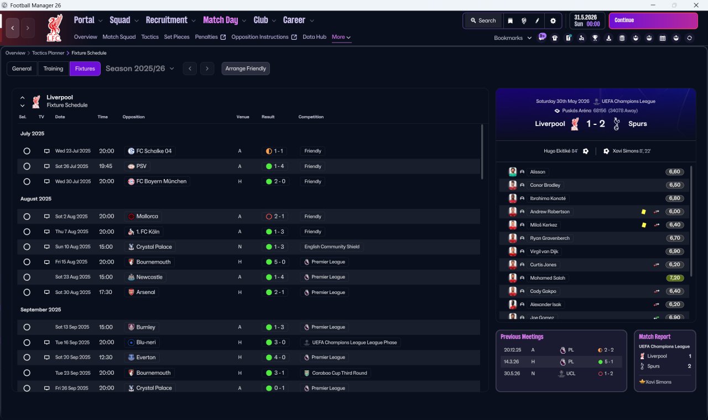The height and width of the screenshot is (420, 708).
Task: Click the report card bookmark icon
Action: 568,38
